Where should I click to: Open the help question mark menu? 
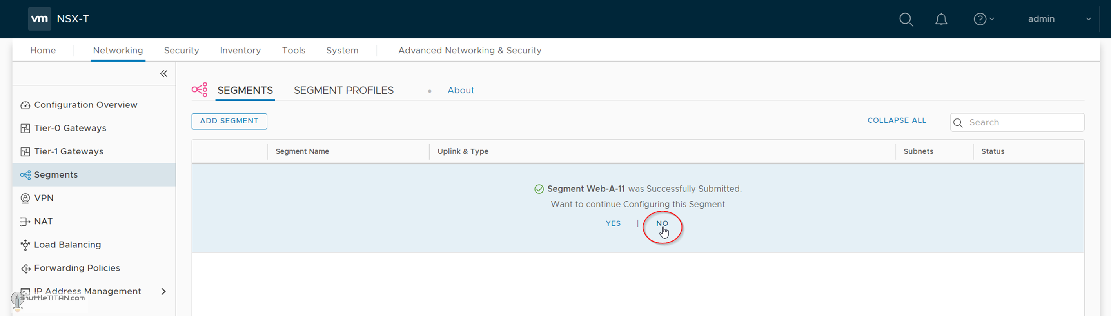point(983,19)
